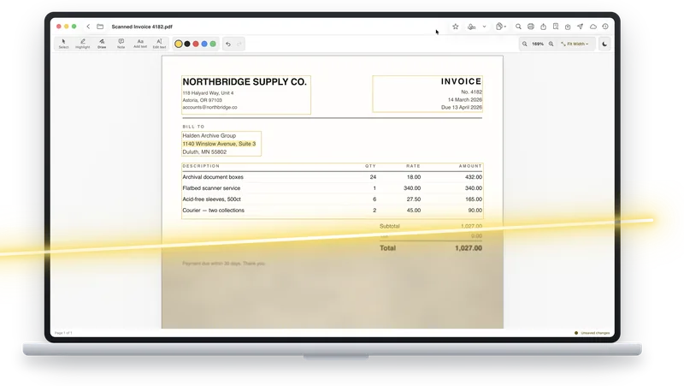Click the stamp signature icon
The height and width of the screenshot is (386, 684).
[472, 27]
